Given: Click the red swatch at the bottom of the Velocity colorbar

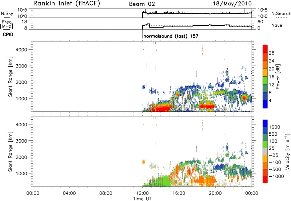Looking at the screenshot, I should point(265,180).
